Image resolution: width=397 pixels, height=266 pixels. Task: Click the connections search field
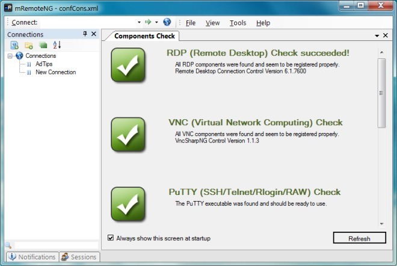(x=56, y=245)
